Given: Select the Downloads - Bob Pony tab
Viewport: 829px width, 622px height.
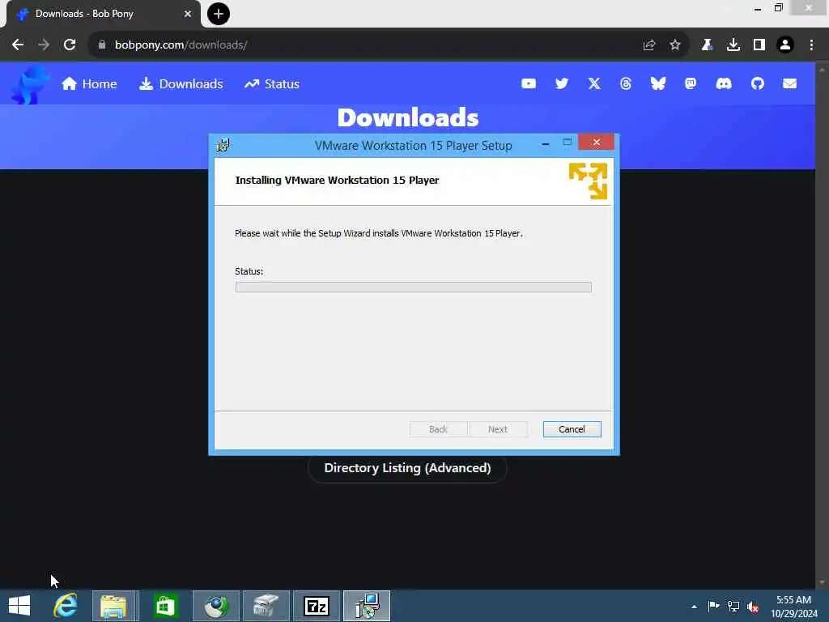Looking at the screenshot, I should (x=103, y=14).
